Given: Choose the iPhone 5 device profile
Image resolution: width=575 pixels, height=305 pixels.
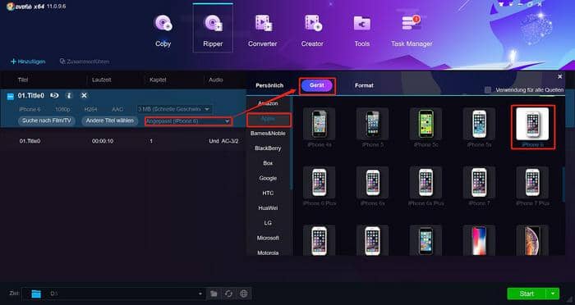Looking at the screenshot, I should 373,124.
